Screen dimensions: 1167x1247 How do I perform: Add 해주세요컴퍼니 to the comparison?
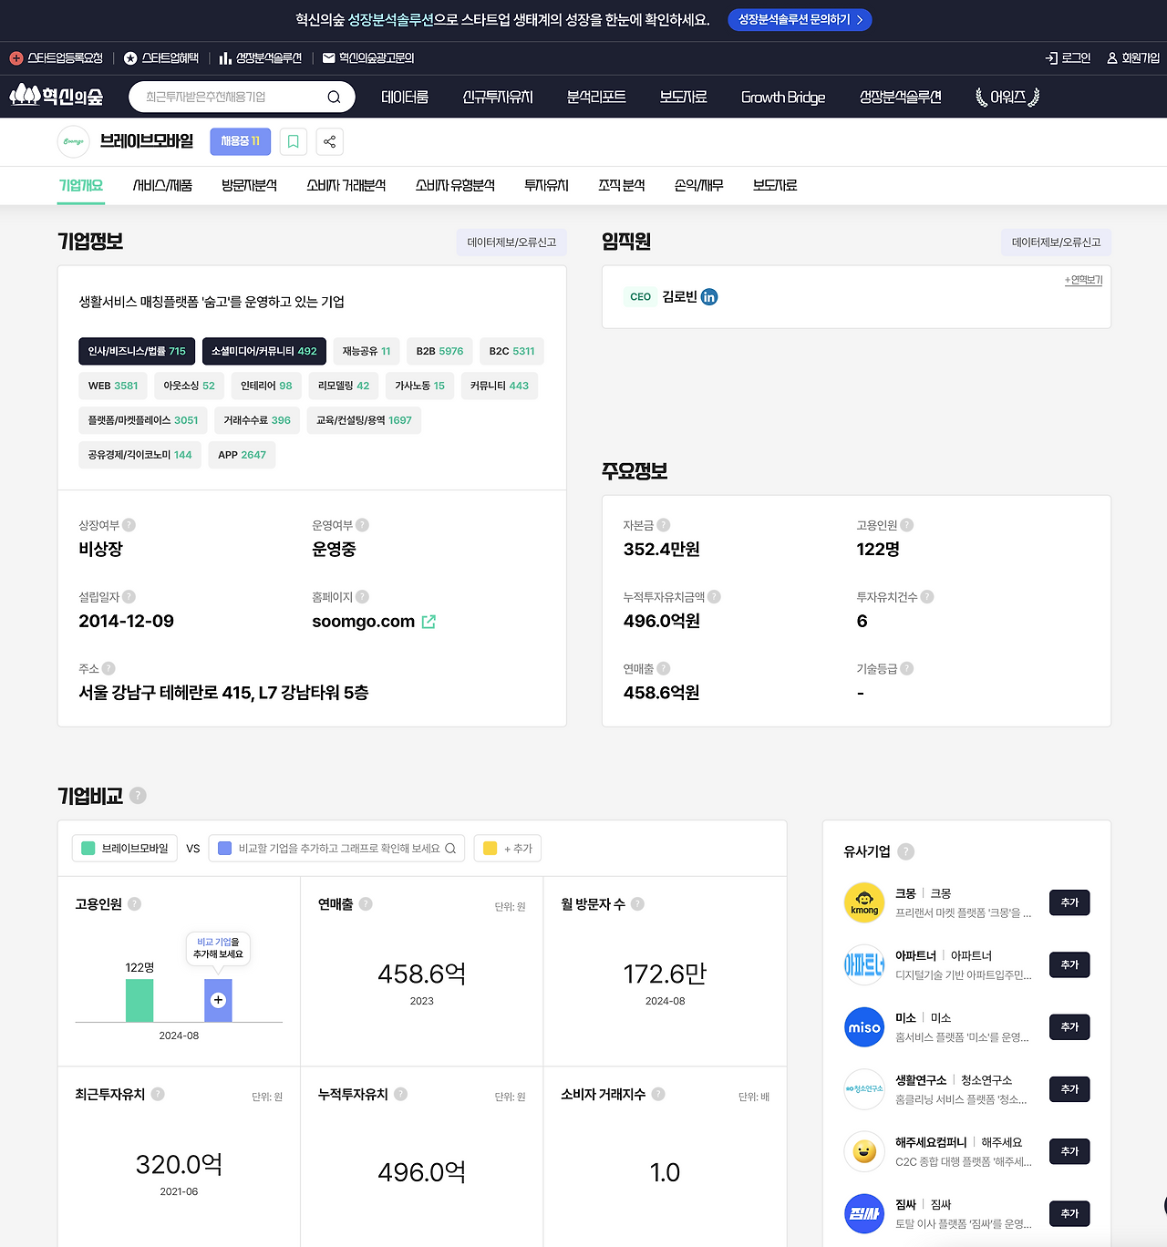tap(1069, 1151)
